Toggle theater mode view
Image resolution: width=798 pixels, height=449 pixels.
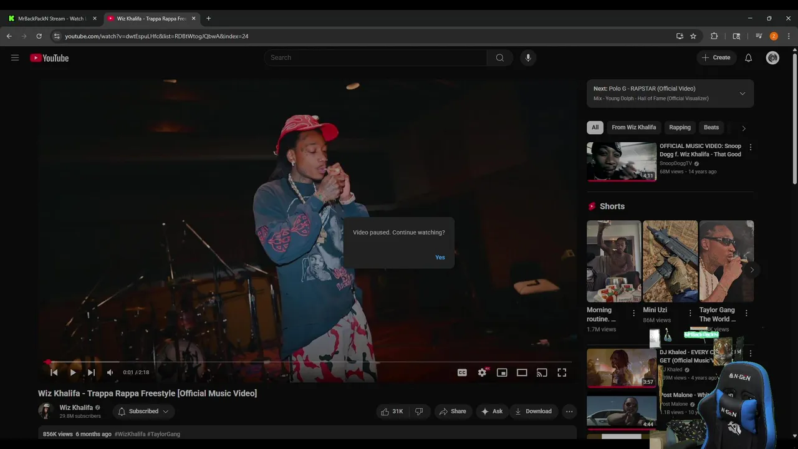tap(522, 372)
